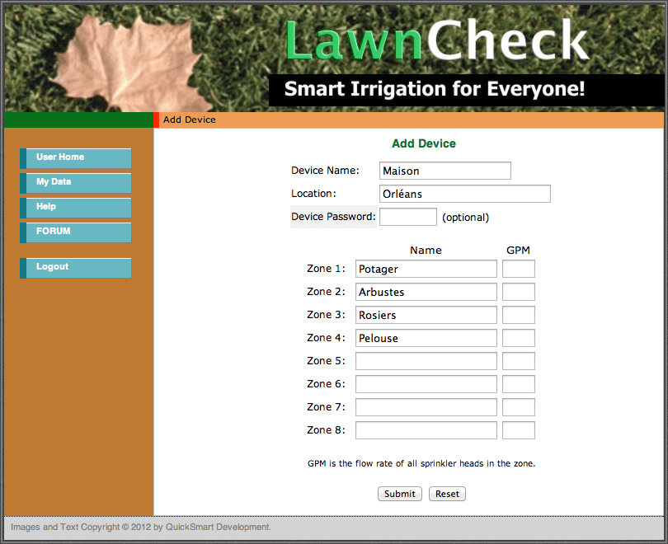Click Logout in the sidebar
The height and width of the screenshot is (544, 668).
point(75,268)
